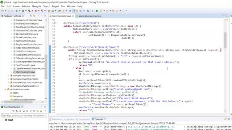
Task: Expand the com.pfe.myschool.repository package
Action: point(8,82)
